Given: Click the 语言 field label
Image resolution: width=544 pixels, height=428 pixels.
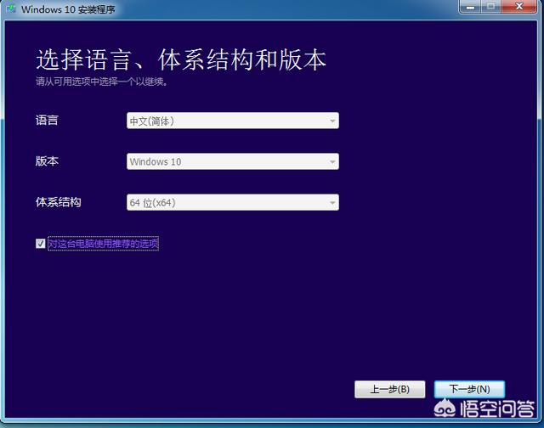Looking at the screenshot, I should click(x=47, y=121).
